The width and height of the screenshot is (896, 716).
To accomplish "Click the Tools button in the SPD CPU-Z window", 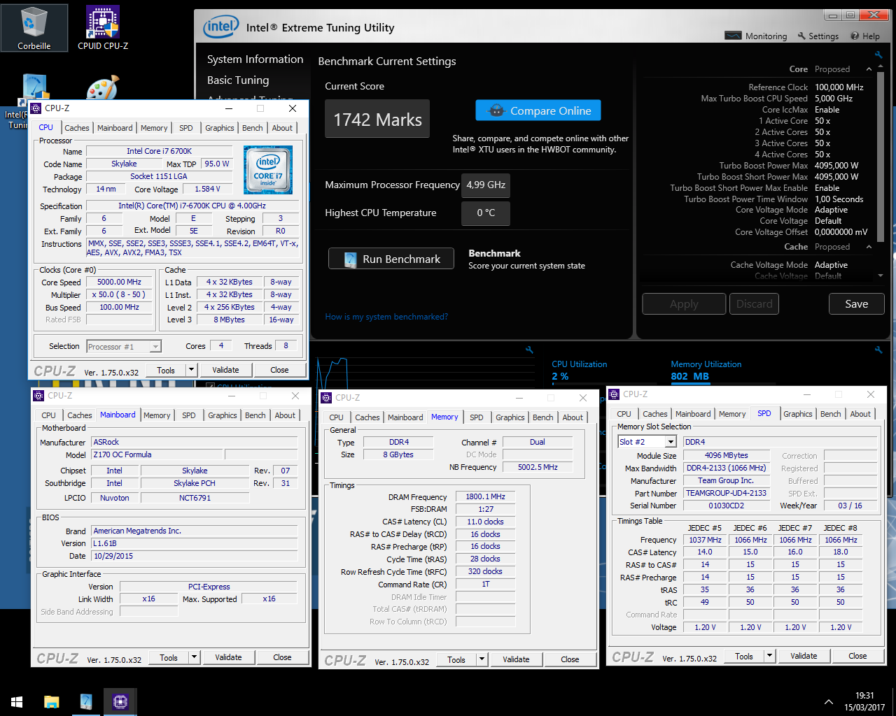I will 744,656.
